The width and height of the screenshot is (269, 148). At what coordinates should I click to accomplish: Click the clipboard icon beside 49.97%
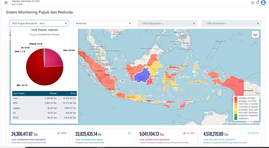(x=249, y=133)
